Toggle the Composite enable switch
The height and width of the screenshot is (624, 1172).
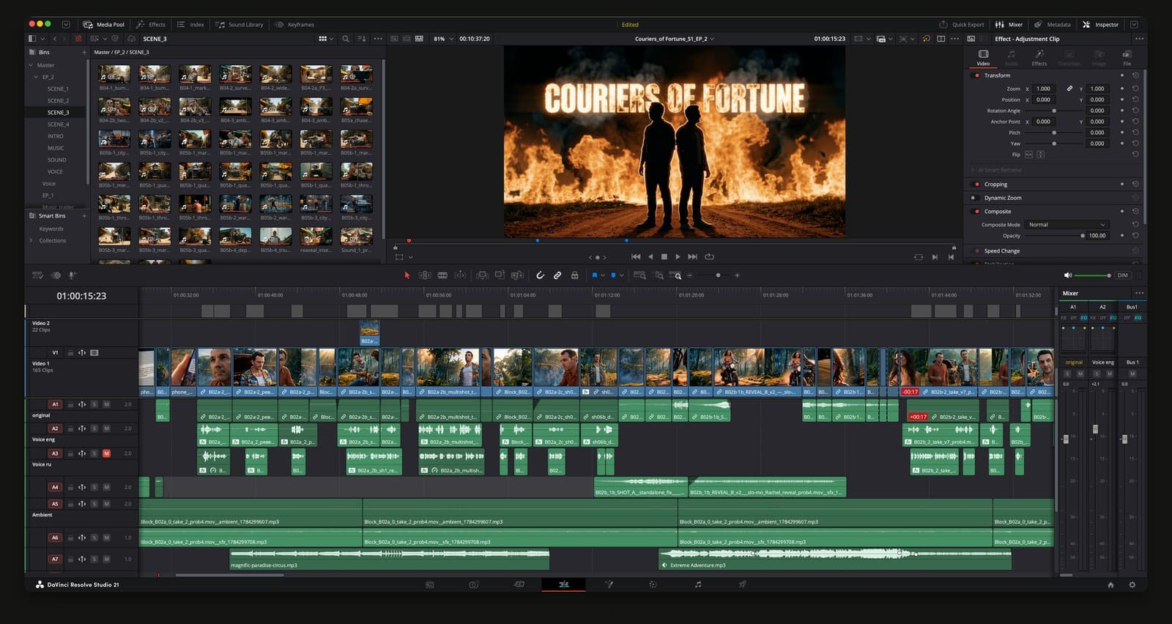pos(976,212)
